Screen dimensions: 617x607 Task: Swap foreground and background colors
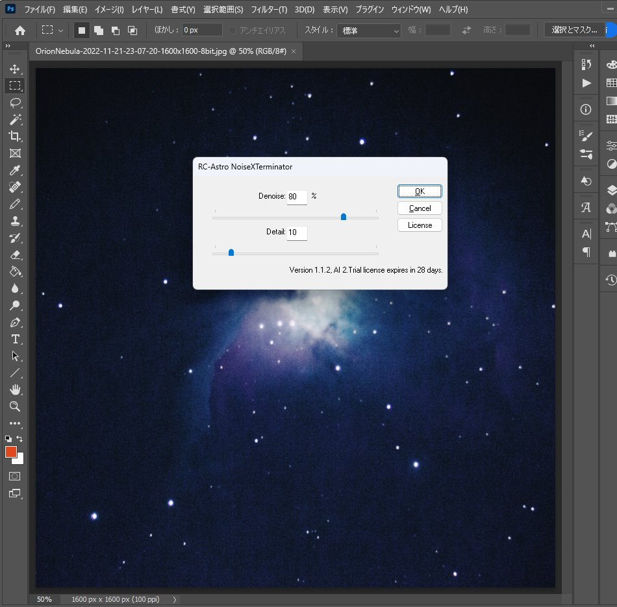pyautogui.click(x=19, y=439)
